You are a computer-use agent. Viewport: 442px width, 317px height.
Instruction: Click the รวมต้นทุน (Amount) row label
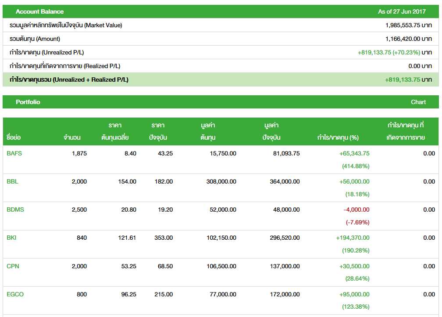35,39
